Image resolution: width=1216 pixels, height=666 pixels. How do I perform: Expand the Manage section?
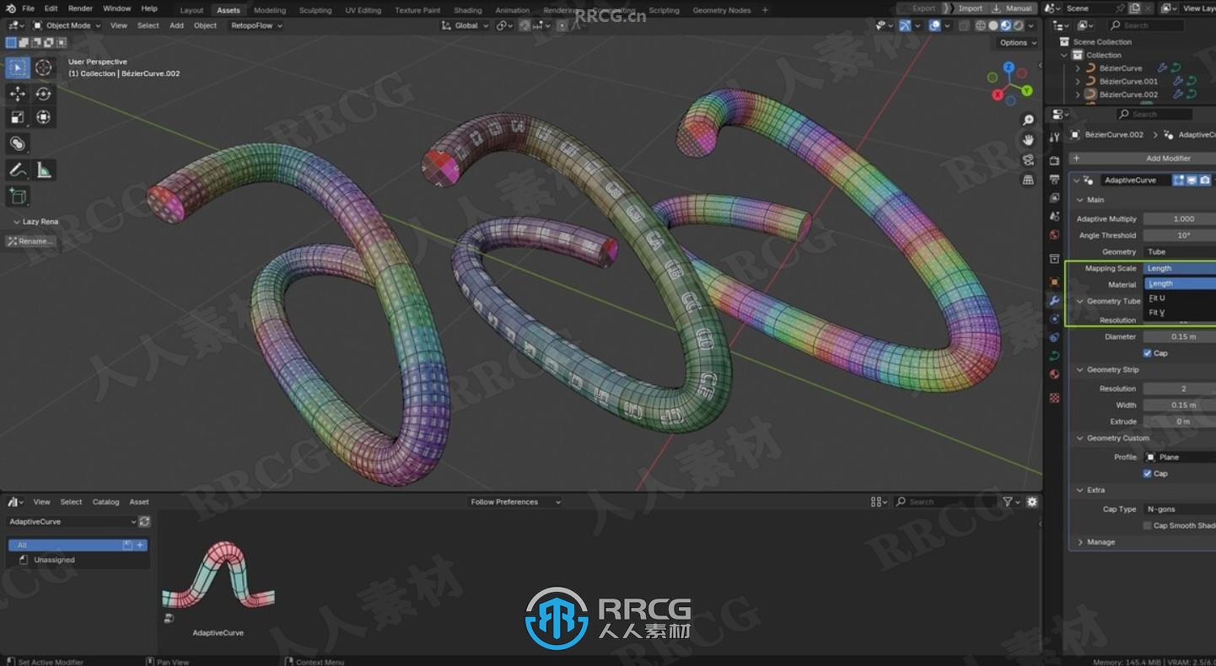(x=1100, y=542)
